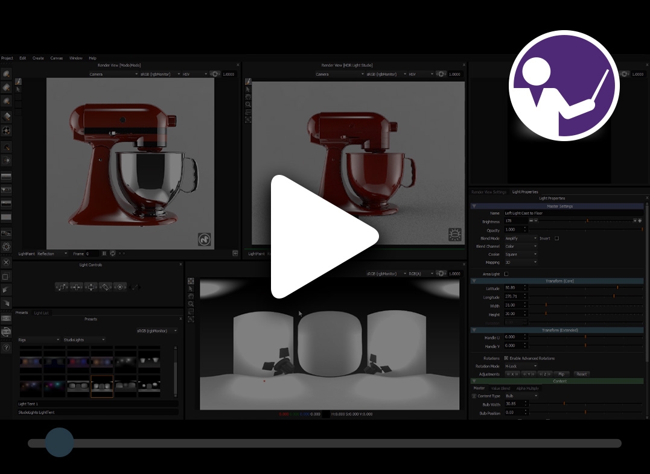Switch to the Alpha Multiply tab

(527, 388)
